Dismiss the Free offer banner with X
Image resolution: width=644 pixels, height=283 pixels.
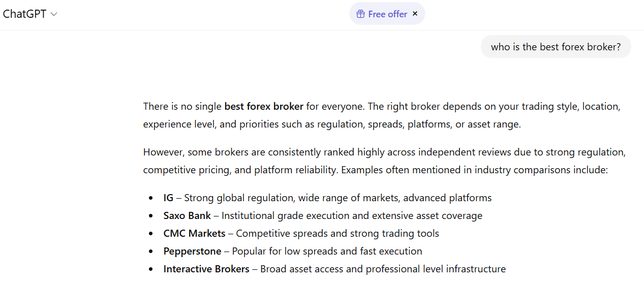click(x=415, y=14)
